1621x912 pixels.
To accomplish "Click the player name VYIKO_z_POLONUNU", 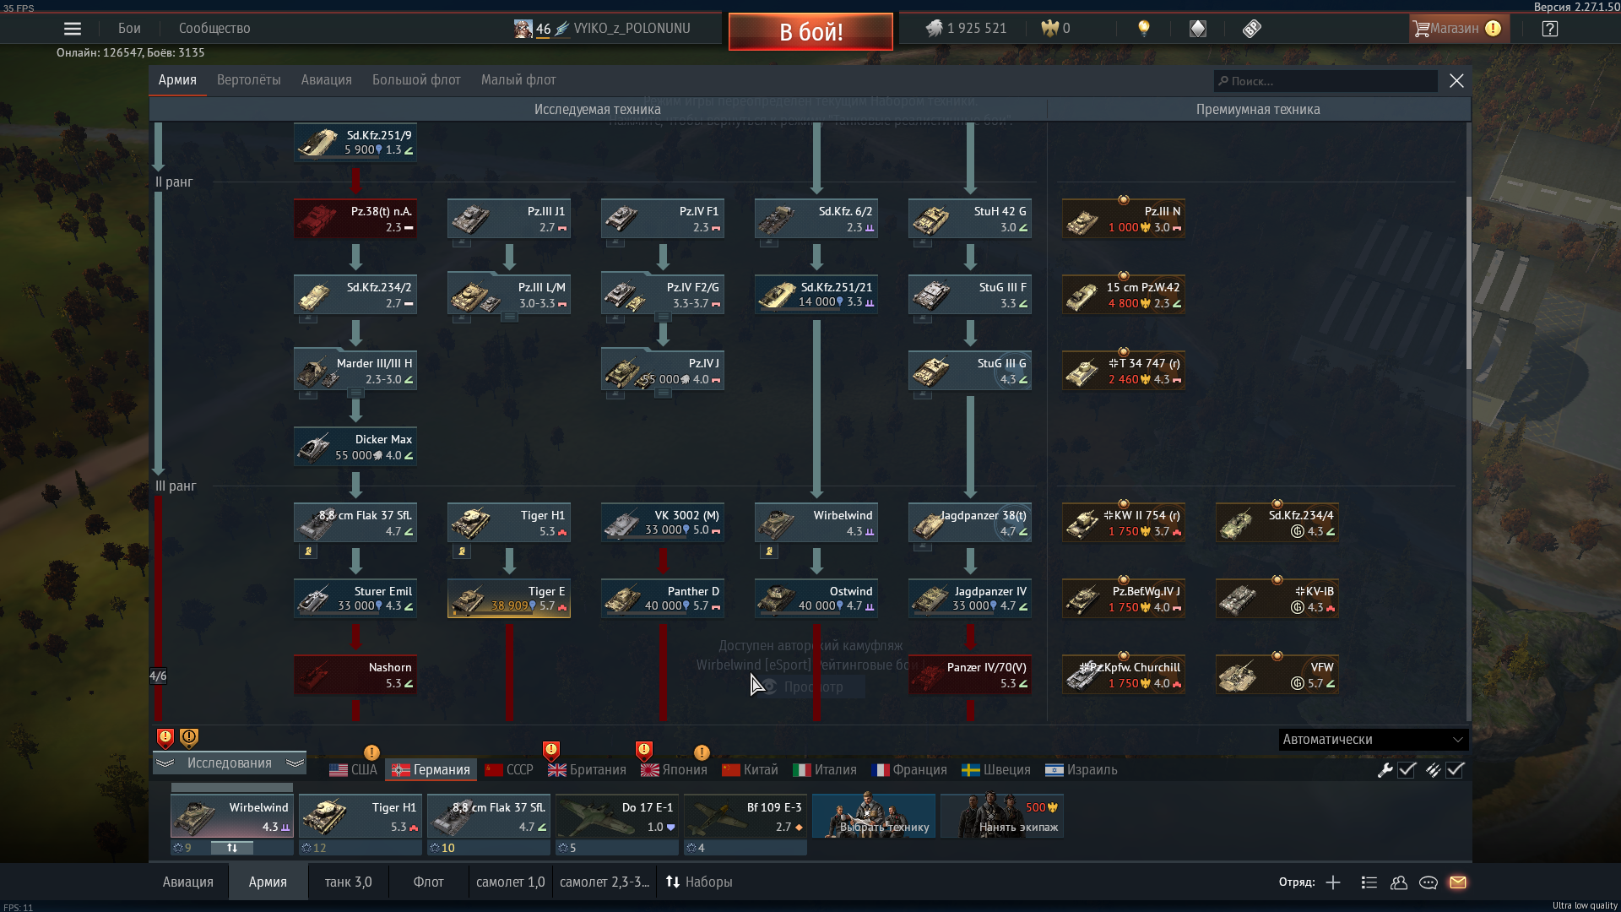I will tap(632, 29).
